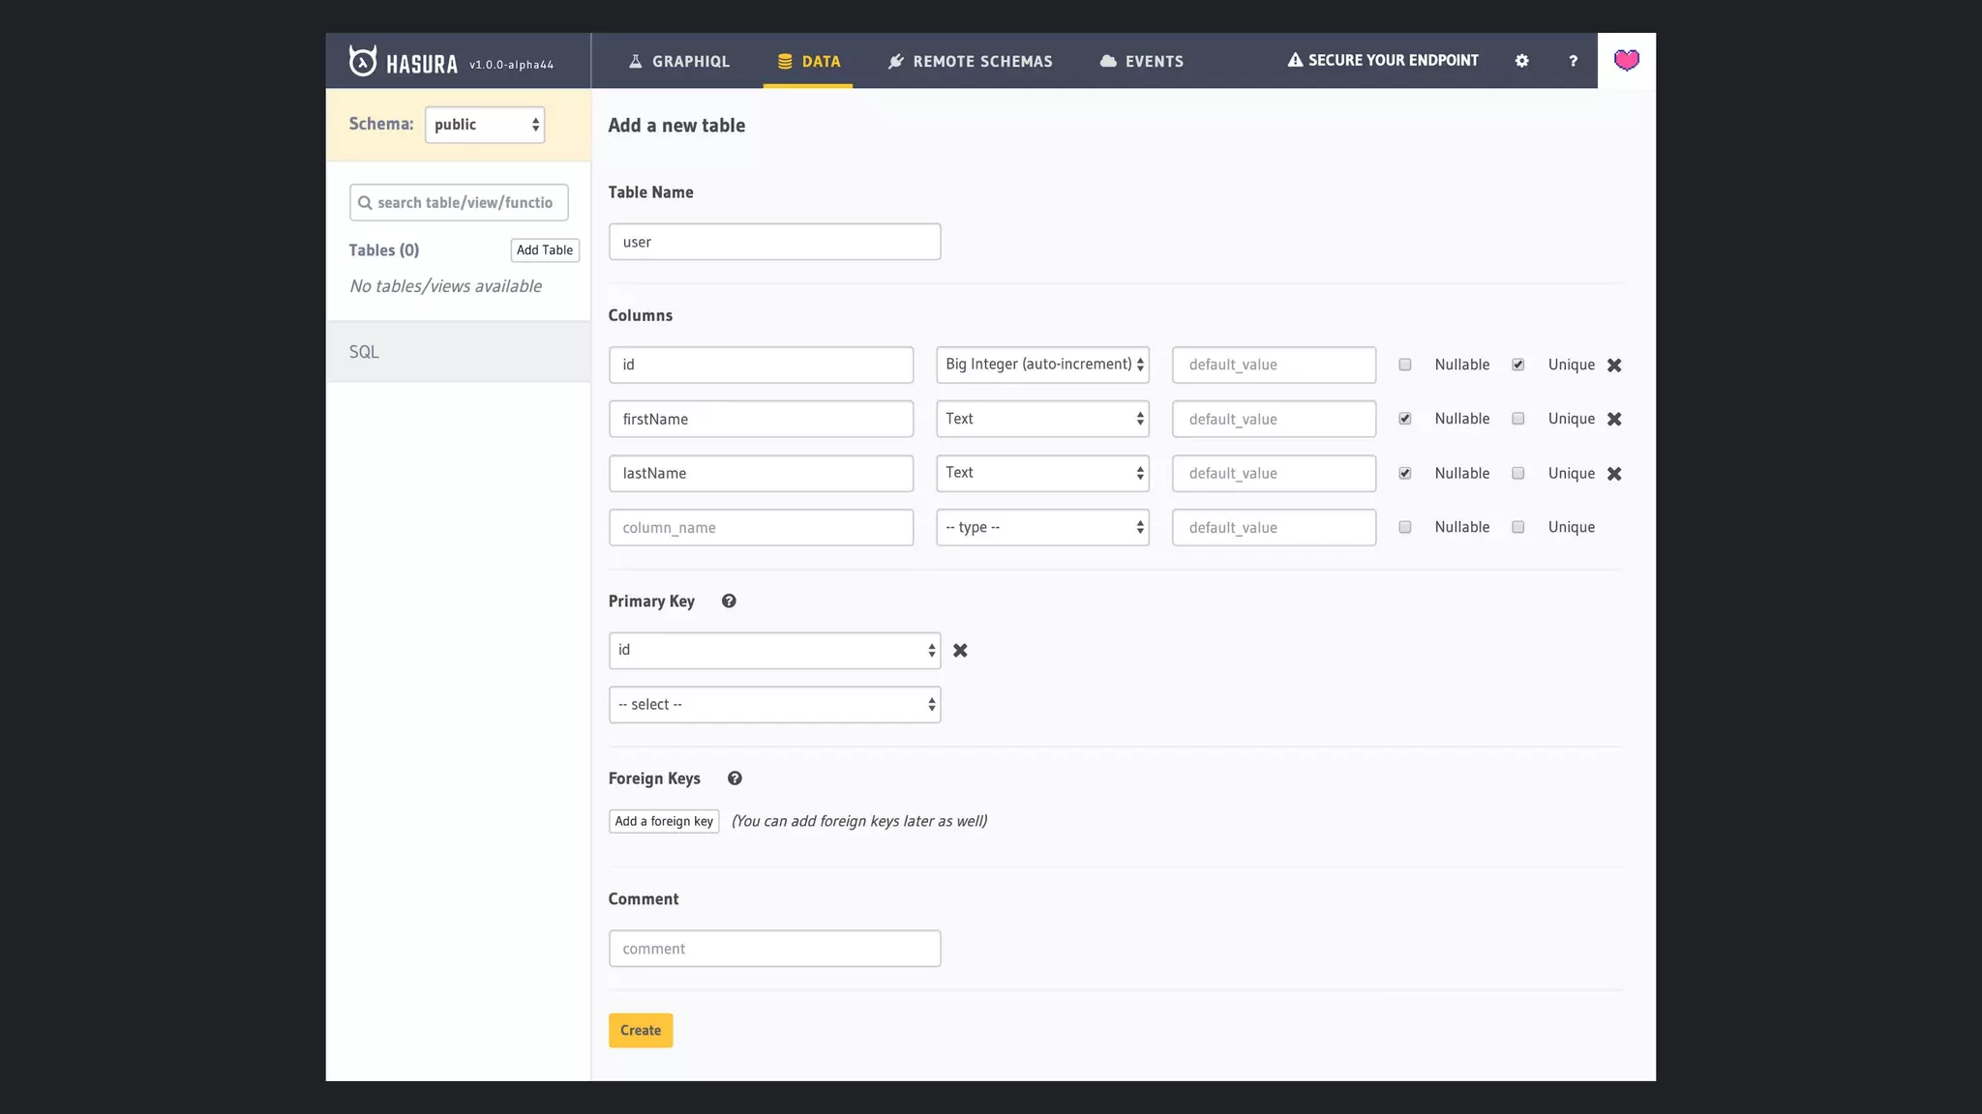
Task: Open Big Integer type dropdown for id
Action: (1042, 365)
